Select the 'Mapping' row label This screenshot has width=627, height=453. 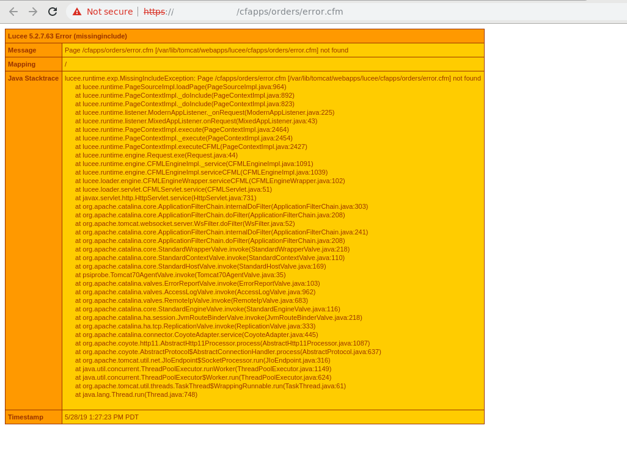click(21, 64)
